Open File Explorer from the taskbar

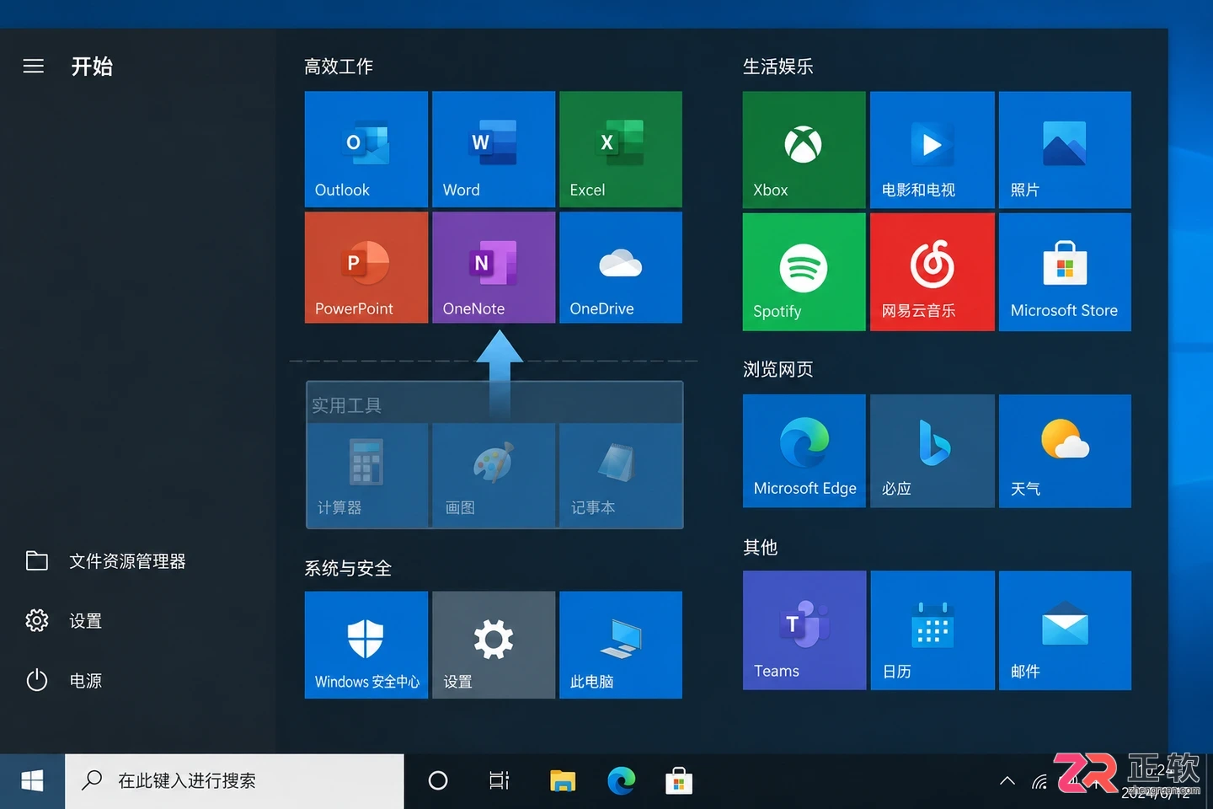point(563,781)
